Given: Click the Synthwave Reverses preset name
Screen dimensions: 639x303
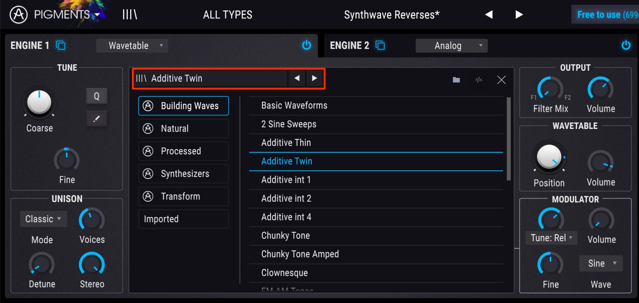Looking at the screenshot, I should (x=392, y=15).
